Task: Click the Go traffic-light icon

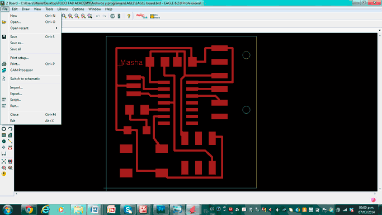Action: point(119,16)
